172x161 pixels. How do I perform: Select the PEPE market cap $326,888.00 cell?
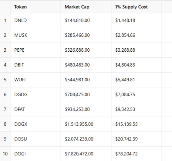point(86,50)
